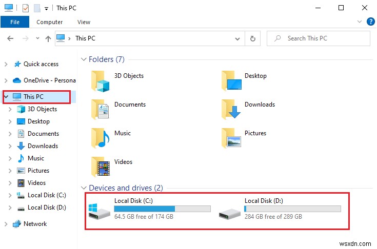Click the Properties icon in quick access toolbar
The height and width of the screenshot is (249, 377).
[26, 8]
